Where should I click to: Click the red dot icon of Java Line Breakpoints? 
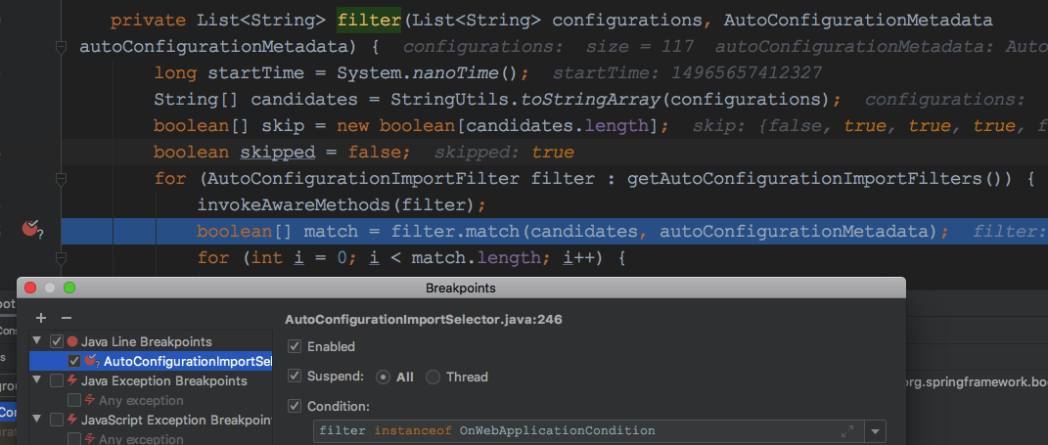coord(72,341)
